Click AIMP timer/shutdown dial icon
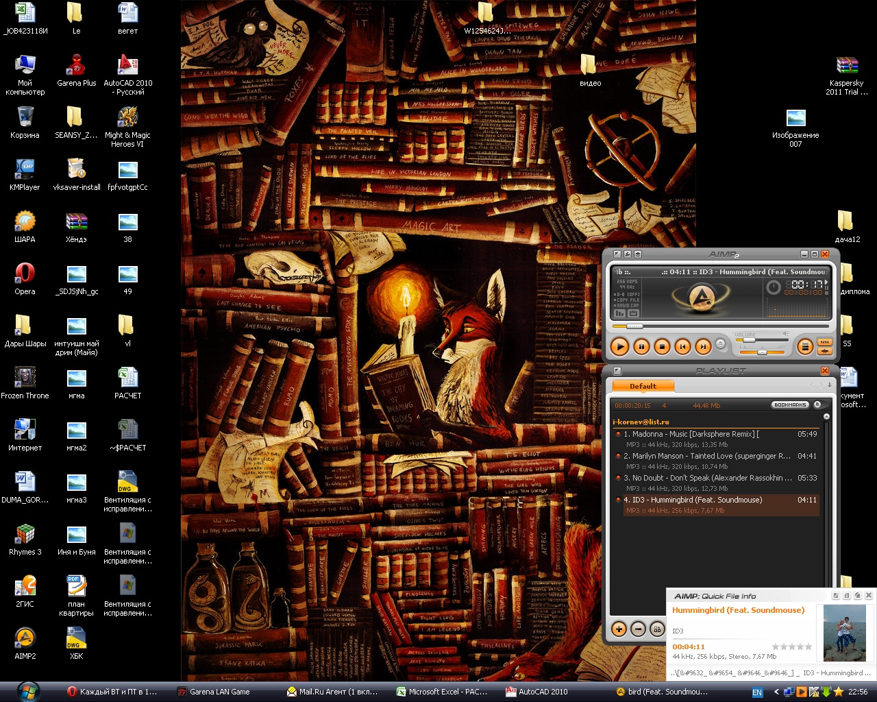The width and height of the screenshot is (877, 702). (774, 287)
